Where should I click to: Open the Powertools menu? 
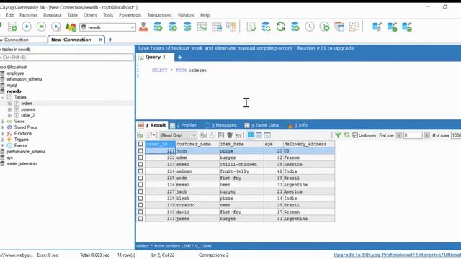[x=130, y=15]
